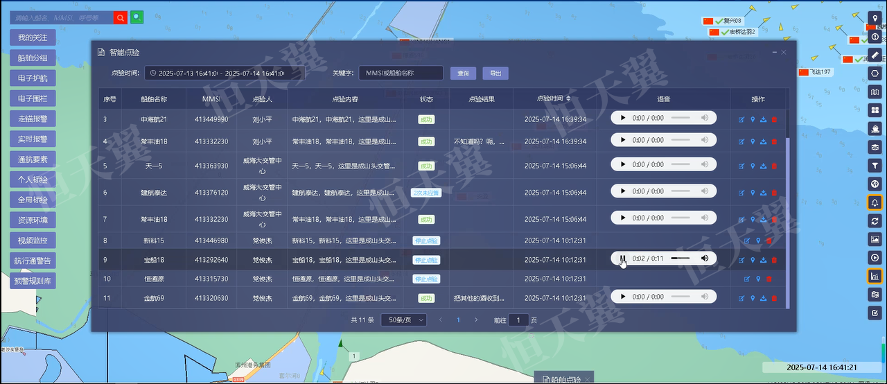Select the ruler measuring tool
This screenshot has width=887, height=384.
tap(875, 55)
